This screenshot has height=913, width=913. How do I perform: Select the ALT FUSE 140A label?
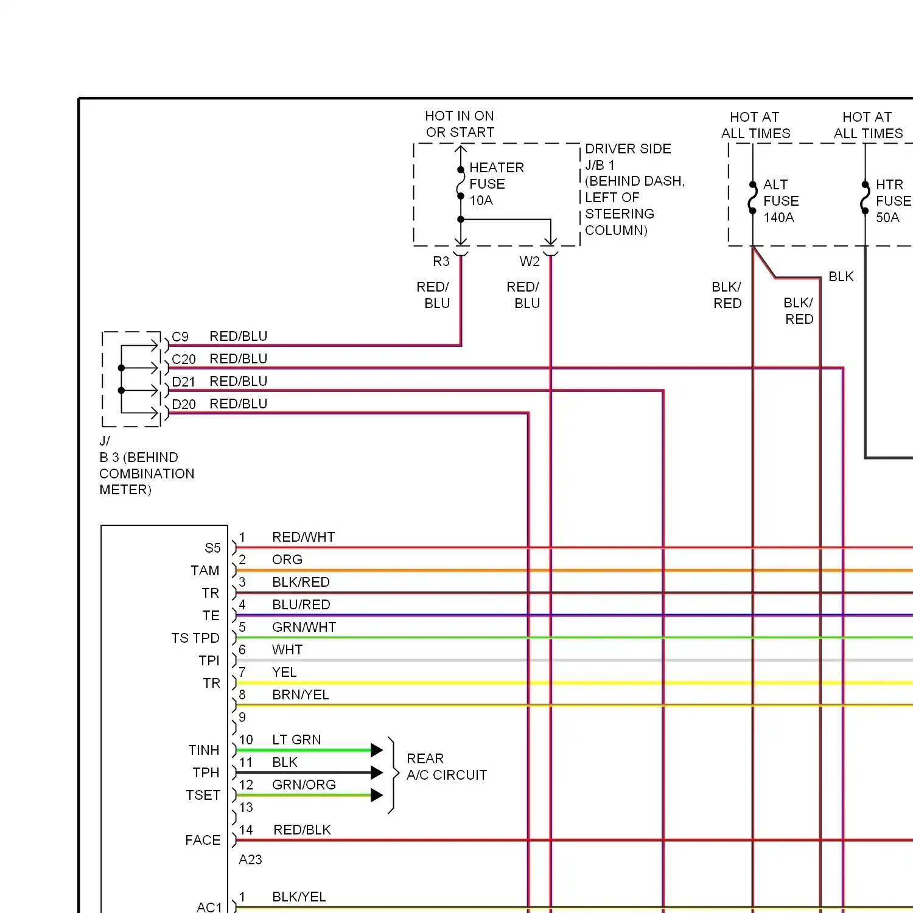coord(781,201)
